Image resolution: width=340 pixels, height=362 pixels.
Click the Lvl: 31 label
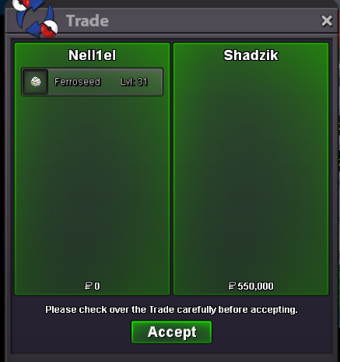point(134,82)
